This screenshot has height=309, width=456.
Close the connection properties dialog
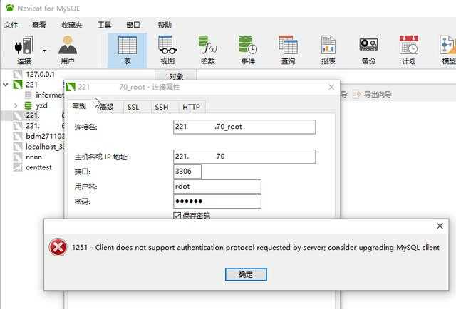click(x=331, y=87)
